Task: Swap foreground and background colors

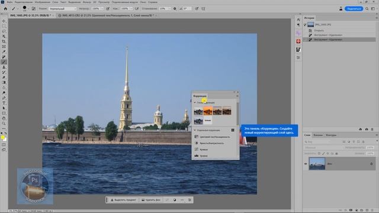Action: [5, 133]
